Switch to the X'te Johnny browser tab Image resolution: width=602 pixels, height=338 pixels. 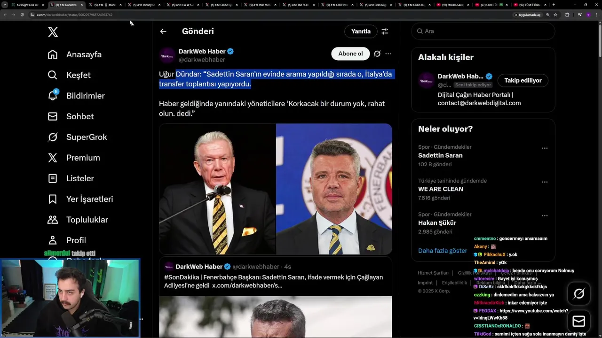(144, 5)
